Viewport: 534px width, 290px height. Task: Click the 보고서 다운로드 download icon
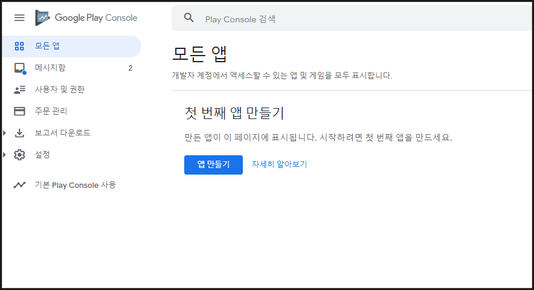pyautogui.click(x=19, y=133)
